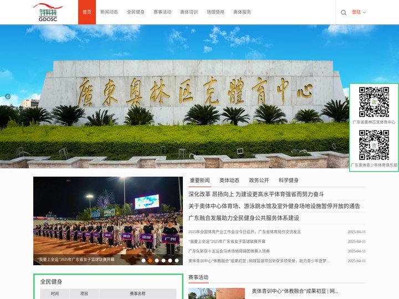This screenshot has width=399, height=299.
Task: Click the 全民健身 section heading
Action: pyautogui.click(x=51, y=281)
